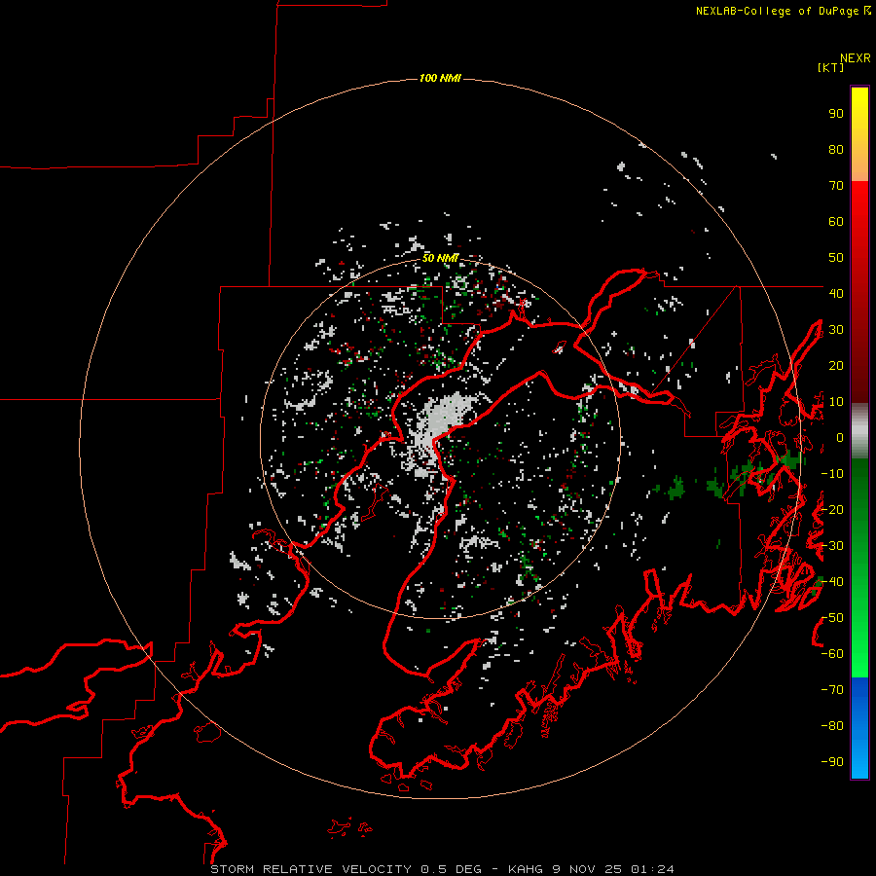Click the positive 30 knot scale value
876x876 pixels.
(x=836, y=330)
